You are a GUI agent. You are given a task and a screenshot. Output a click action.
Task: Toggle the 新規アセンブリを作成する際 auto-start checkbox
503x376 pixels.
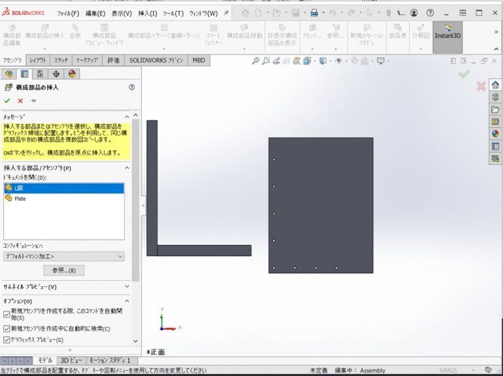7,314
